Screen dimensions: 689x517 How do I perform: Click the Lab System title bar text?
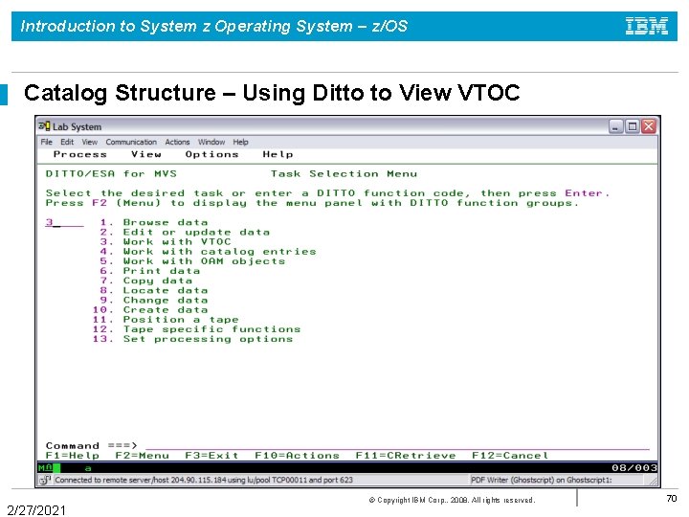pyautogui.click(x=77, y=126)
